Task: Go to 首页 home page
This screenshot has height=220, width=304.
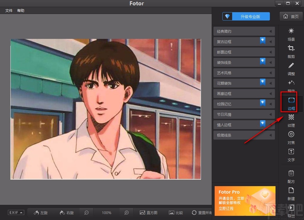Action: [291, 16]
